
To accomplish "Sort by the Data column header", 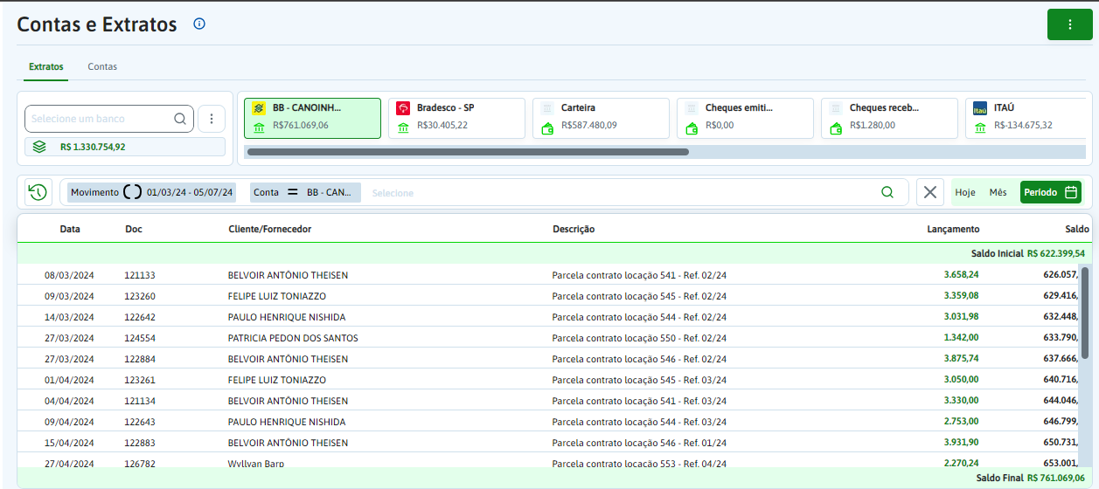I will tap(70, 229).
